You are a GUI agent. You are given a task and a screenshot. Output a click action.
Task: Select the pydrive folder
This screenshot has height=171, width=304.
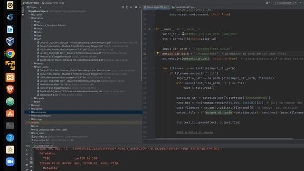pos(38,109)
